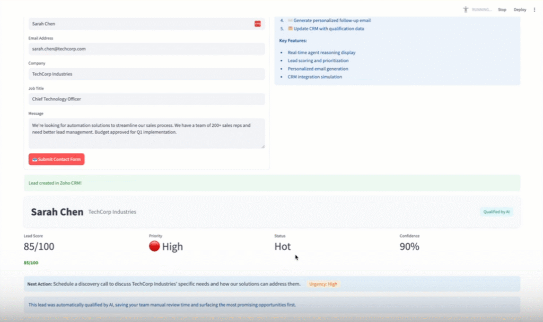Click the Hot status value
Image resolution: width=543 pixels, height=322 pixels.
283,246
